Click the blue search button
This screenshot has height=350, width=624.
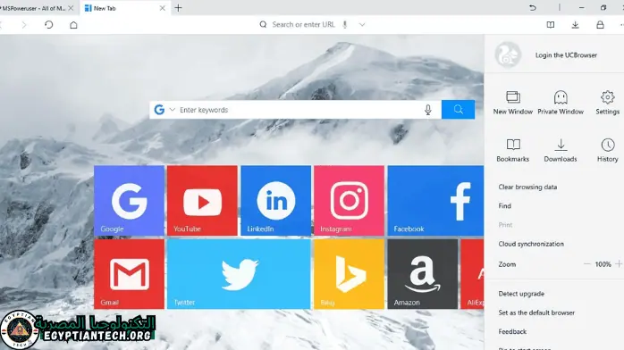click(458, 110)
